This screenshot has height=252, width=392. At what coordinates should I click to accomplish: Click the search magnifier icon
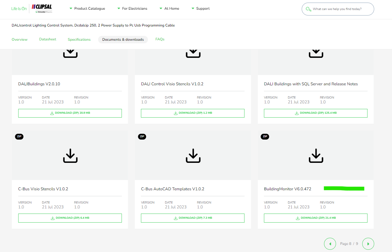[x=308, y=9]
